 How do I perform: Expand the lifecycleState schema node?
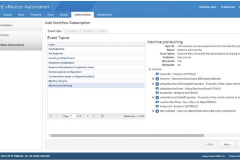(x=153, y=111)
